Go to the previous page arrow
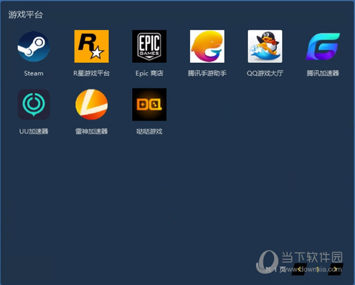 (299, 269)
